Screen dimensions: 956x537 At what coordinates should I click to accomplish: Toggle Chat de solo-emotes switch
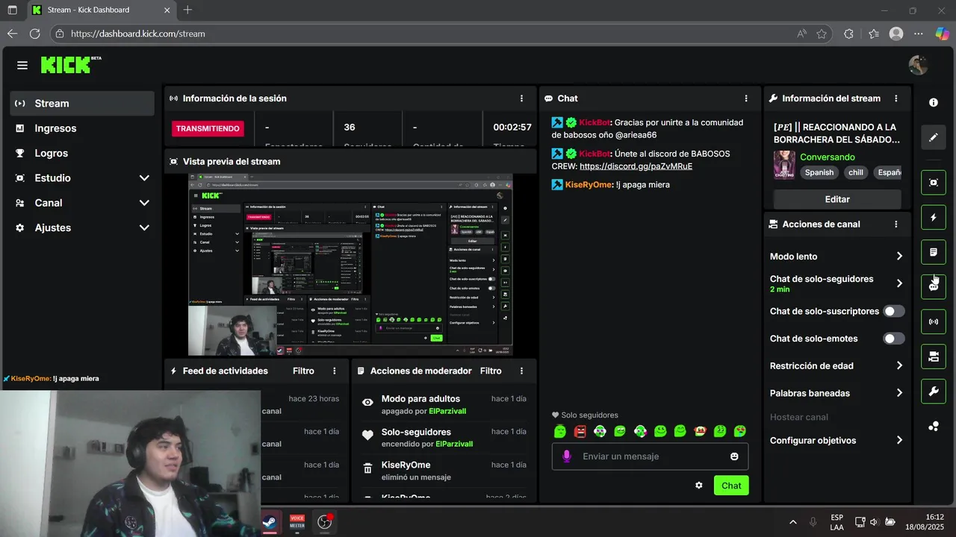coord(894,339)
